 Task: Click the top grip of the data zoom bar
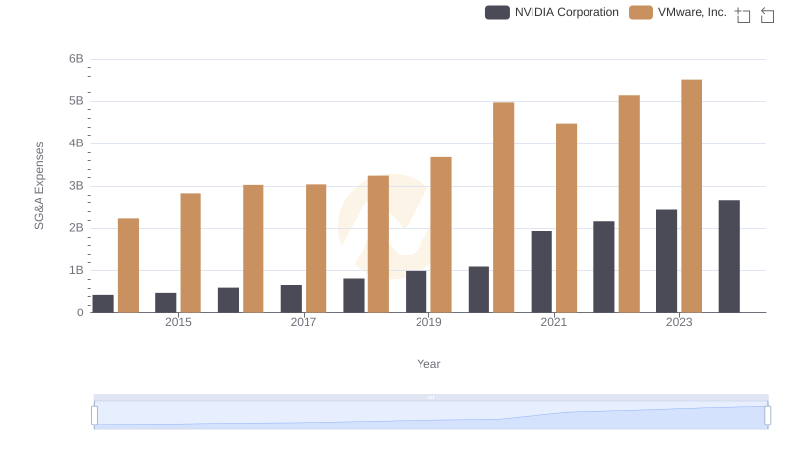(x=431, y=397)
